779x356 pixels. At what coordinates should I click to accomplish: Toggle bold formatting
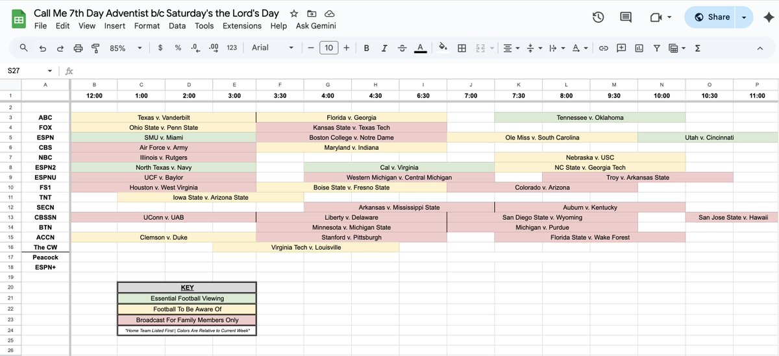pyautogui.click(x=367, y=48)
